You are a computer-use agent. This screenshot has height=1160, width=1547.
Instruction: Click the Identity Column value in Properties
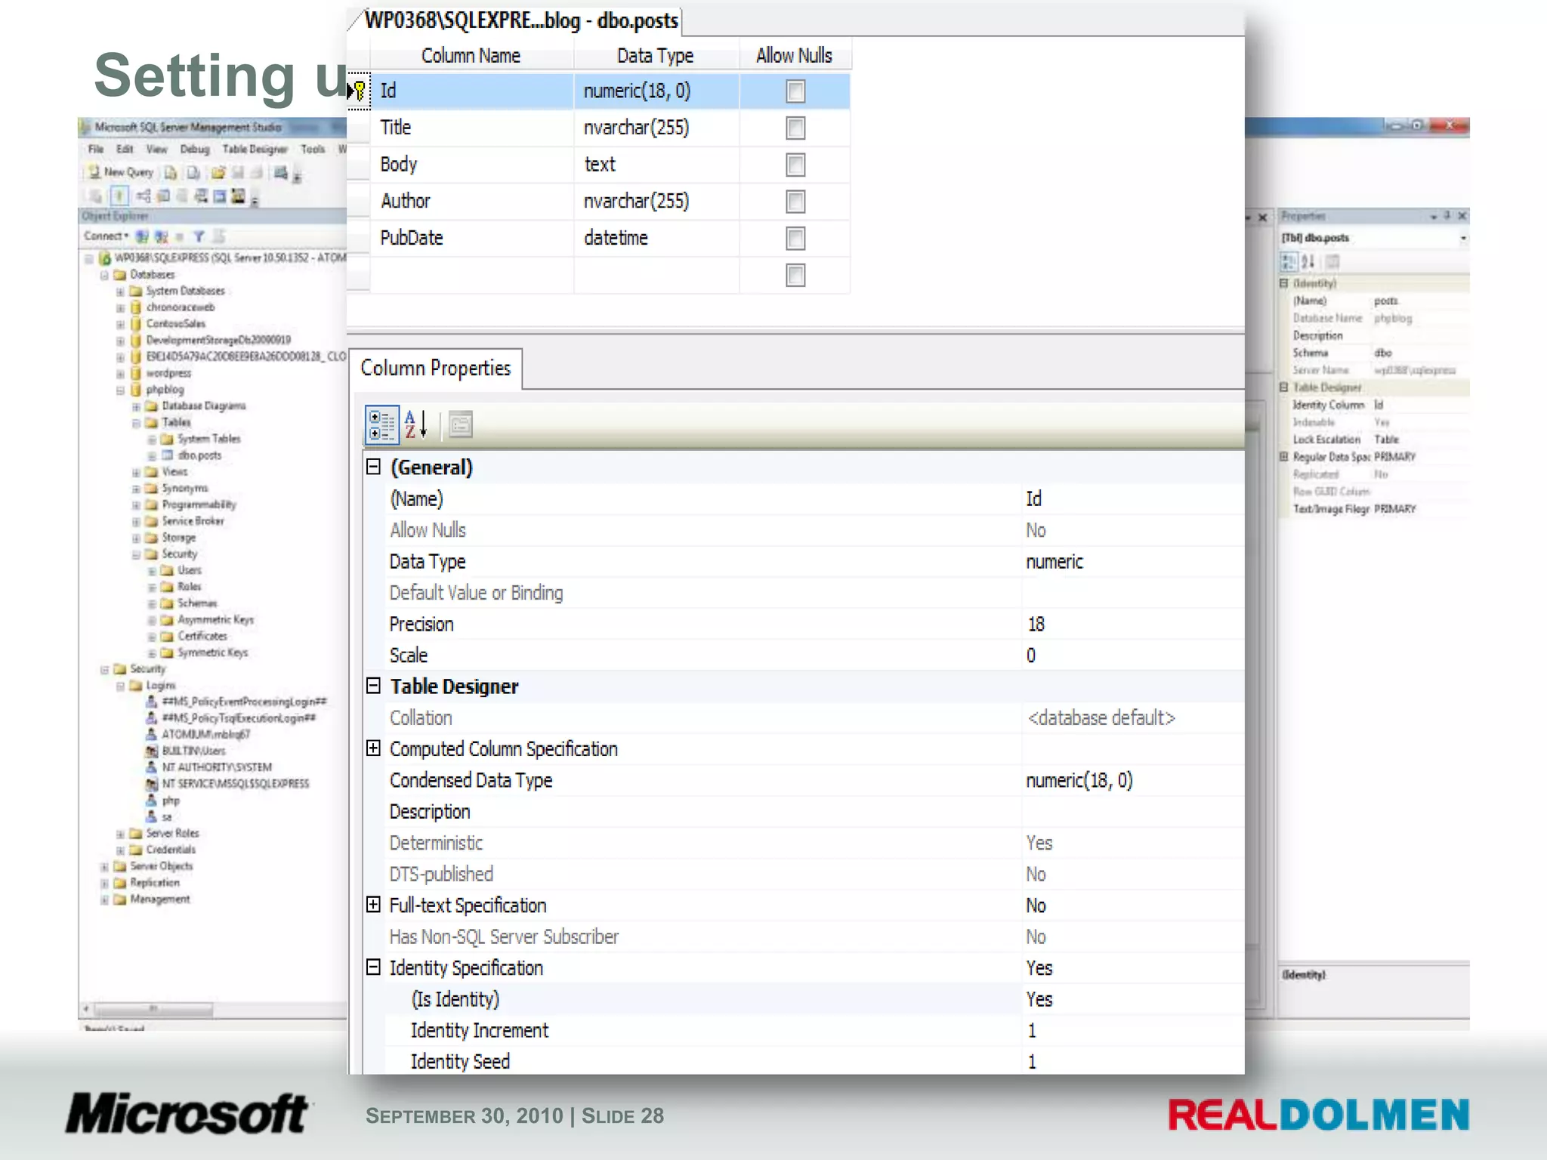click(x=1379, y=405)
